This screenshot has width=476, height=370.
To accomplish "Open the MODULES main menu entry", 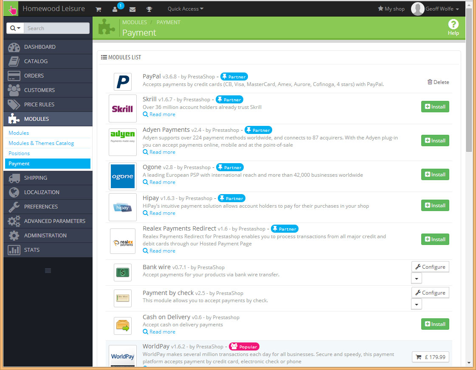I will click(48, 119).
